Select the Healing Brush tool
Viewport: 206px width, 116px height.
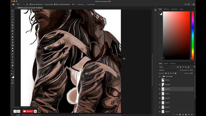pyautogui.click(x=13, y=31)
